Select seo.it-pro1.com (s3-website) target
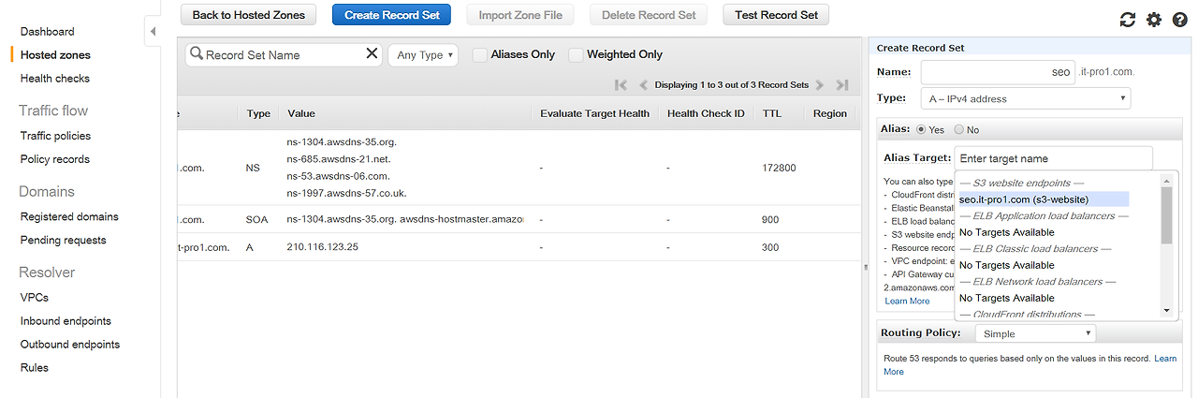Screen dimensions: 1198x398 coord(1043,199)
